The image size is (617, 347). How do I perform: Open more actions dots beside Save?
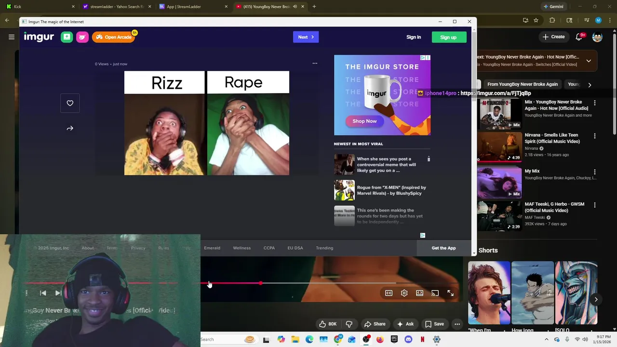coord(457,324)
